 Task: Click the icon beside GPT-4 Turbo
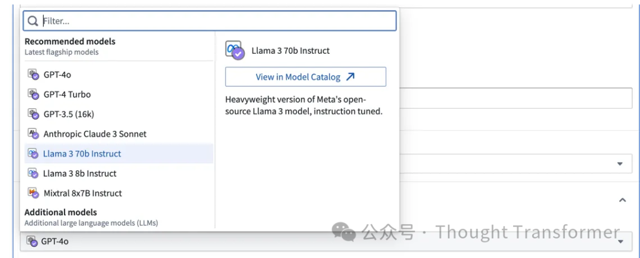(x=33, y=94)
